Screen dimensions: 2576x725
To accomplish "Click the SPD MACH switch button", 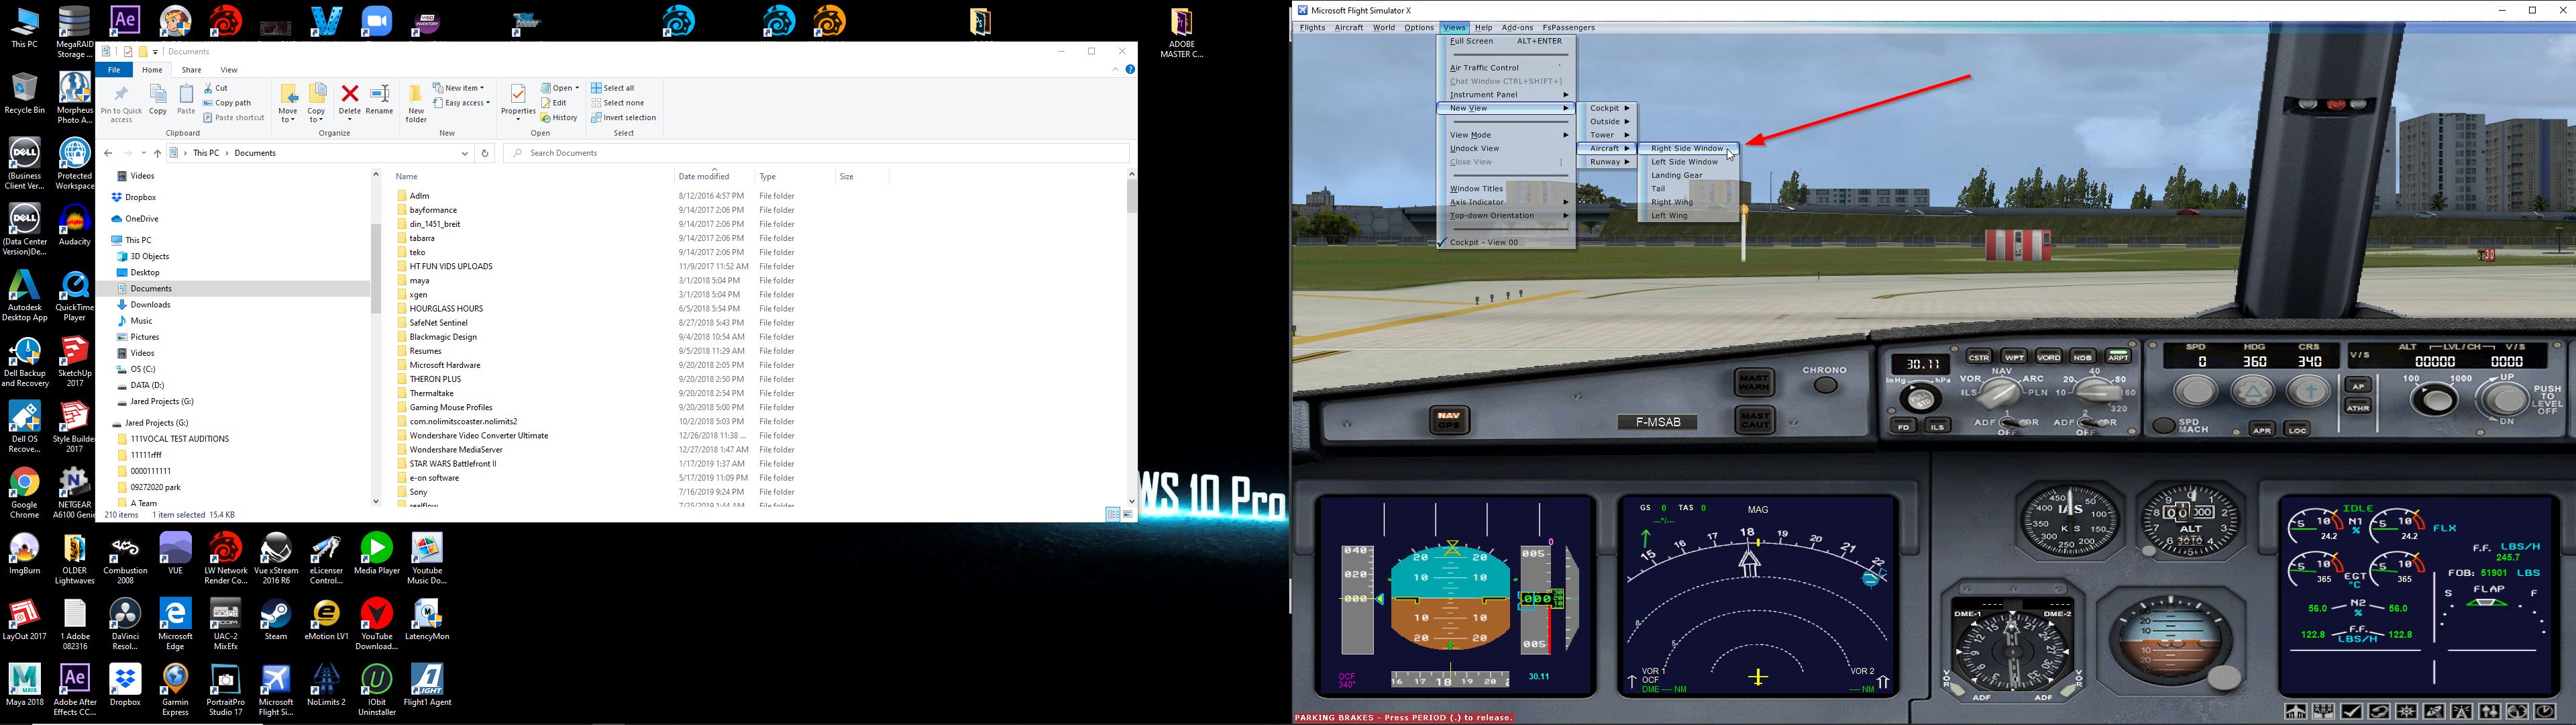I will [x=2164, y=426].
